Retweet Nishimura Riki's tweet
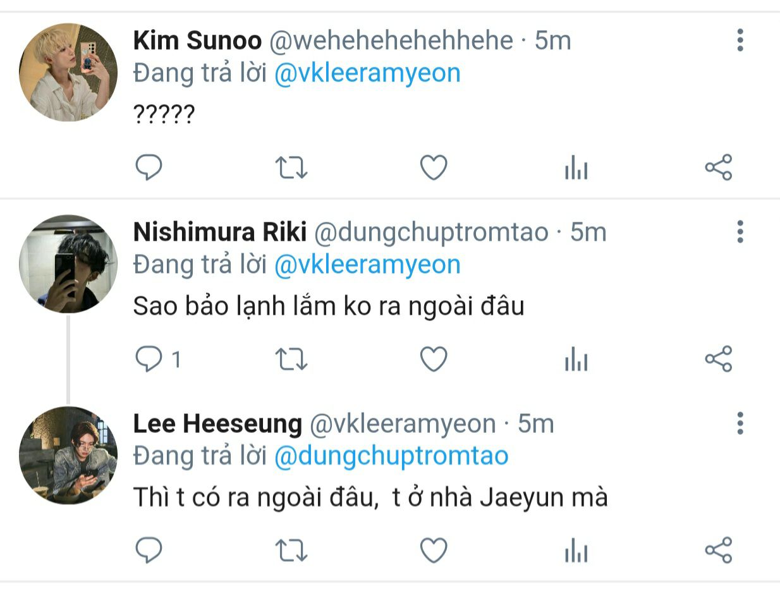Image resolution: width=780 pixels, height=589 pixels. 292,359
